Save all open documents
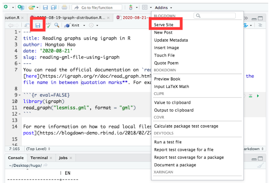This screenshot has width=273, height=183. tap(54, 8)
